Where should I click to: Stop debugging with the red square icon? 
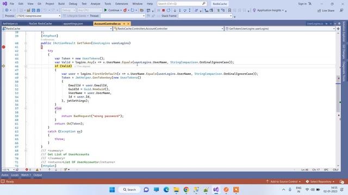164,10
